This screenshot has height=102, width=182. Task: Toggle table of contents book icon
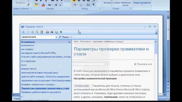57,32
